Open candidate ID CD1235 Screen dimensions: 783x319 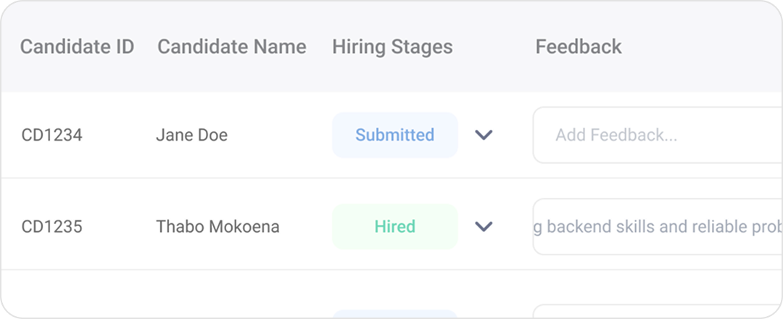click(x=51, y=227)
